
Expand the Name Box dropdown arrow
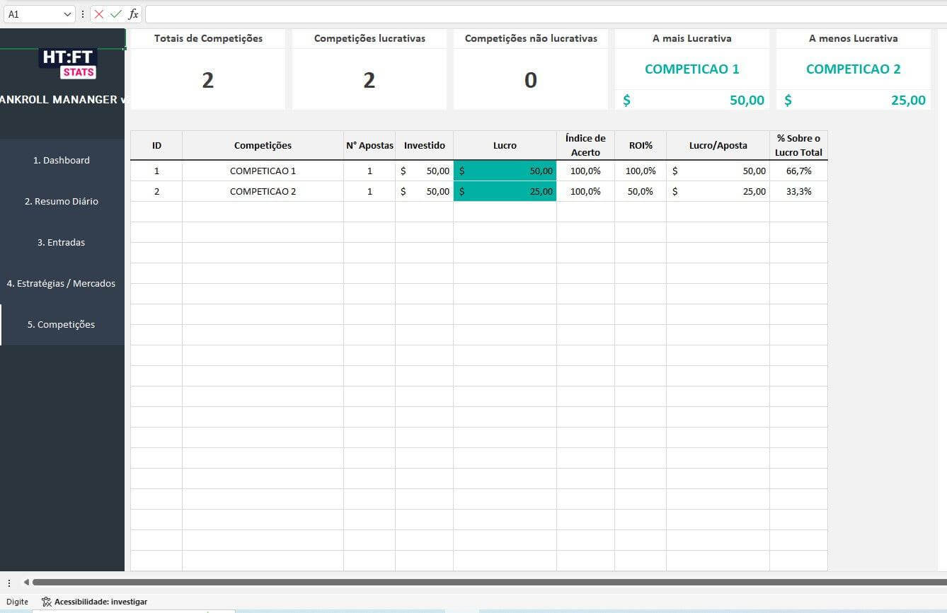[68, 14]
